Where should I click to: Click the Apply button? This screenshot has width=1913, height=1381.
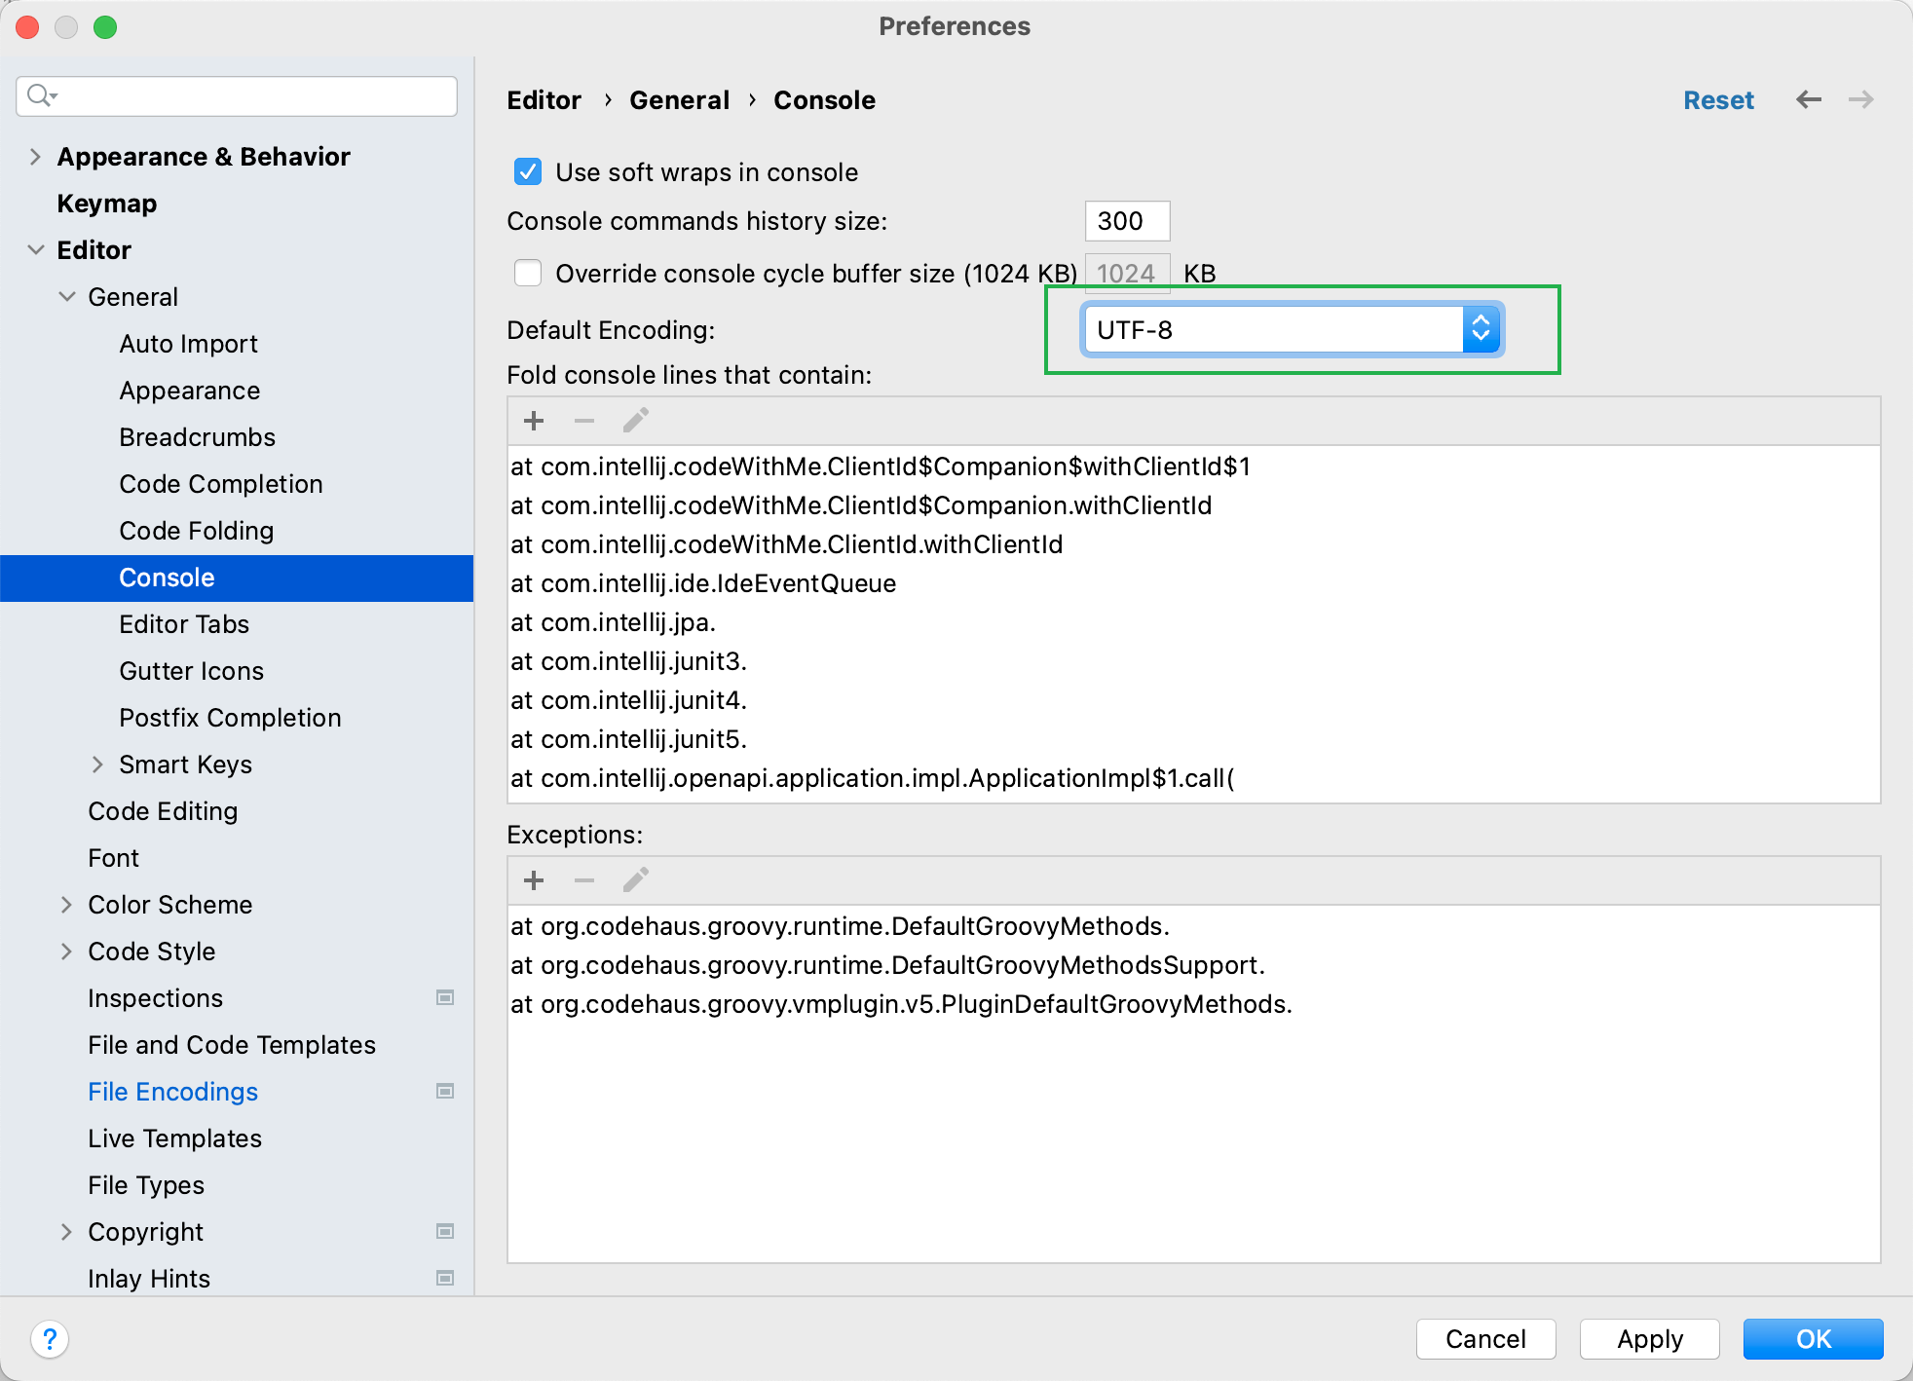1649,1338
